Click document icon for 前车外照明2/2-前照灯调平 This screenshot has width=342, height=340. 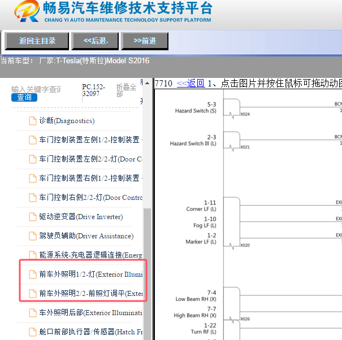coord(33,294)
